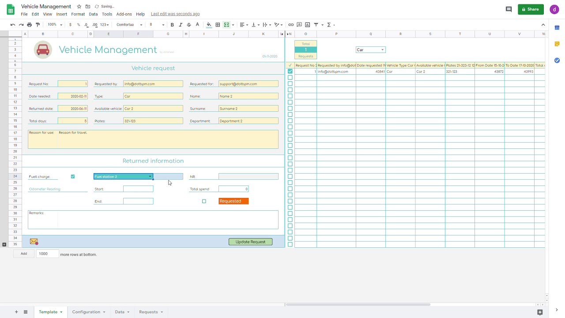The width and height of the screenshot is (565, 318).
Task: Click Add more rows button
Action: pyautogui.click(x=24, y=254)
